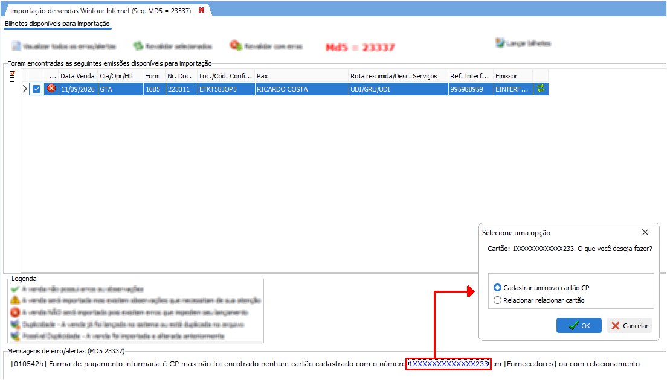Click the 'Rota resumida/Desc. Serviços' column header
Screen dimensions: 667x380
(398, 76)
